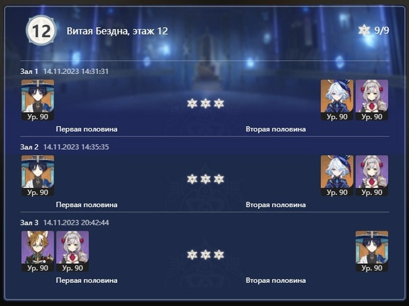The height and width of the screenshot is (306, 409).
Task: Select hat character portrait in Зал 1 first half
Action: [x=38, y=100]
